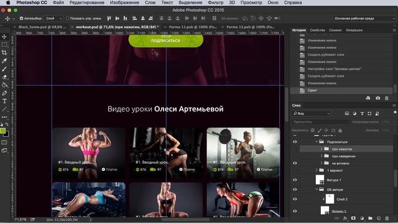The width and height of the screenshot is (398, 223).
Task: Change screen mode icon in toolbox
Action: (4, 151)
